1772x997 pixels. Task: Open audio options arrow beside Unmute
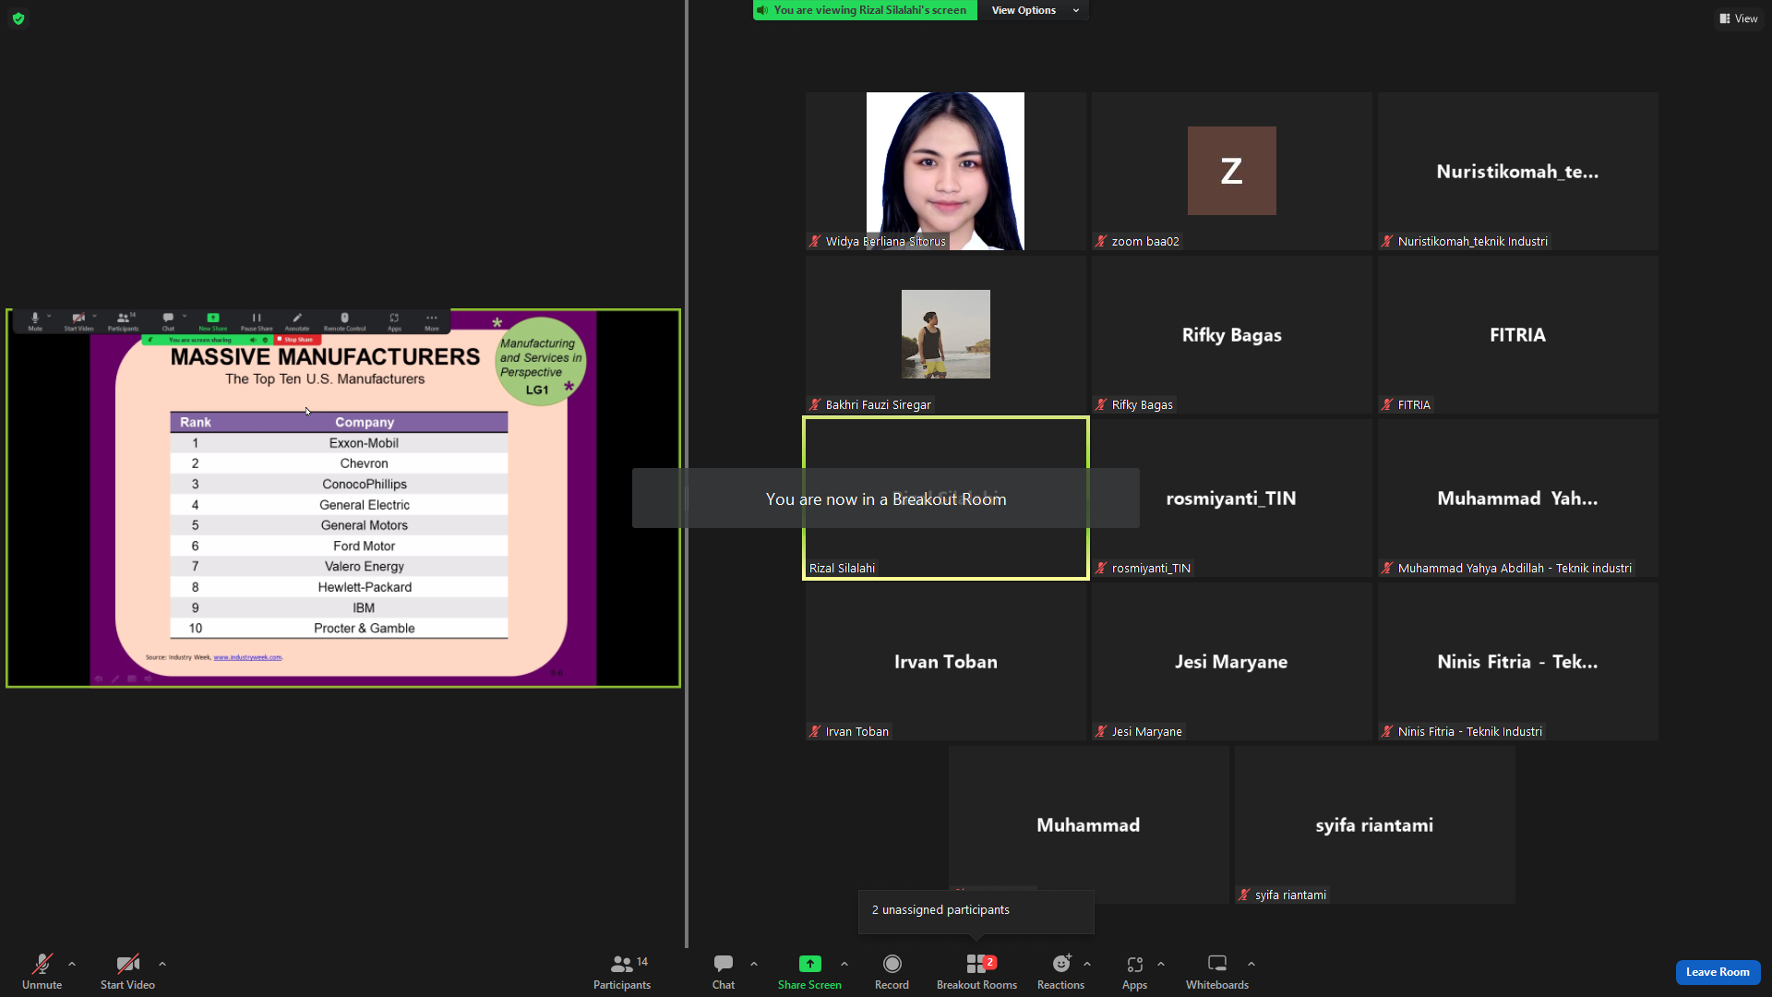tap(72, 964)
